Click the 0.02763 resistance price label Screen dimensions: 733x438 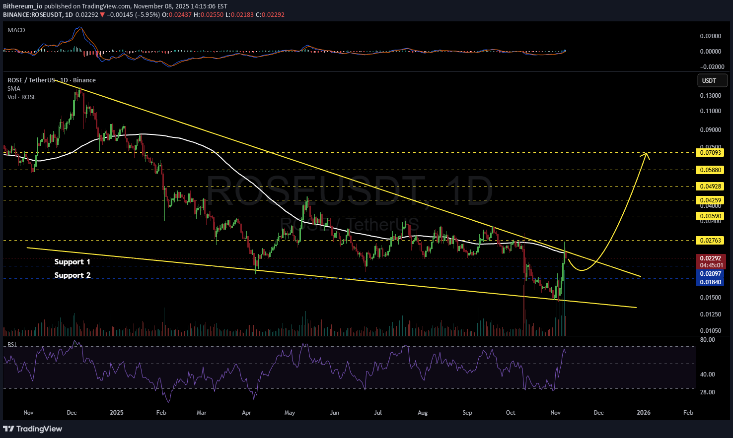(x=711, y=241)
